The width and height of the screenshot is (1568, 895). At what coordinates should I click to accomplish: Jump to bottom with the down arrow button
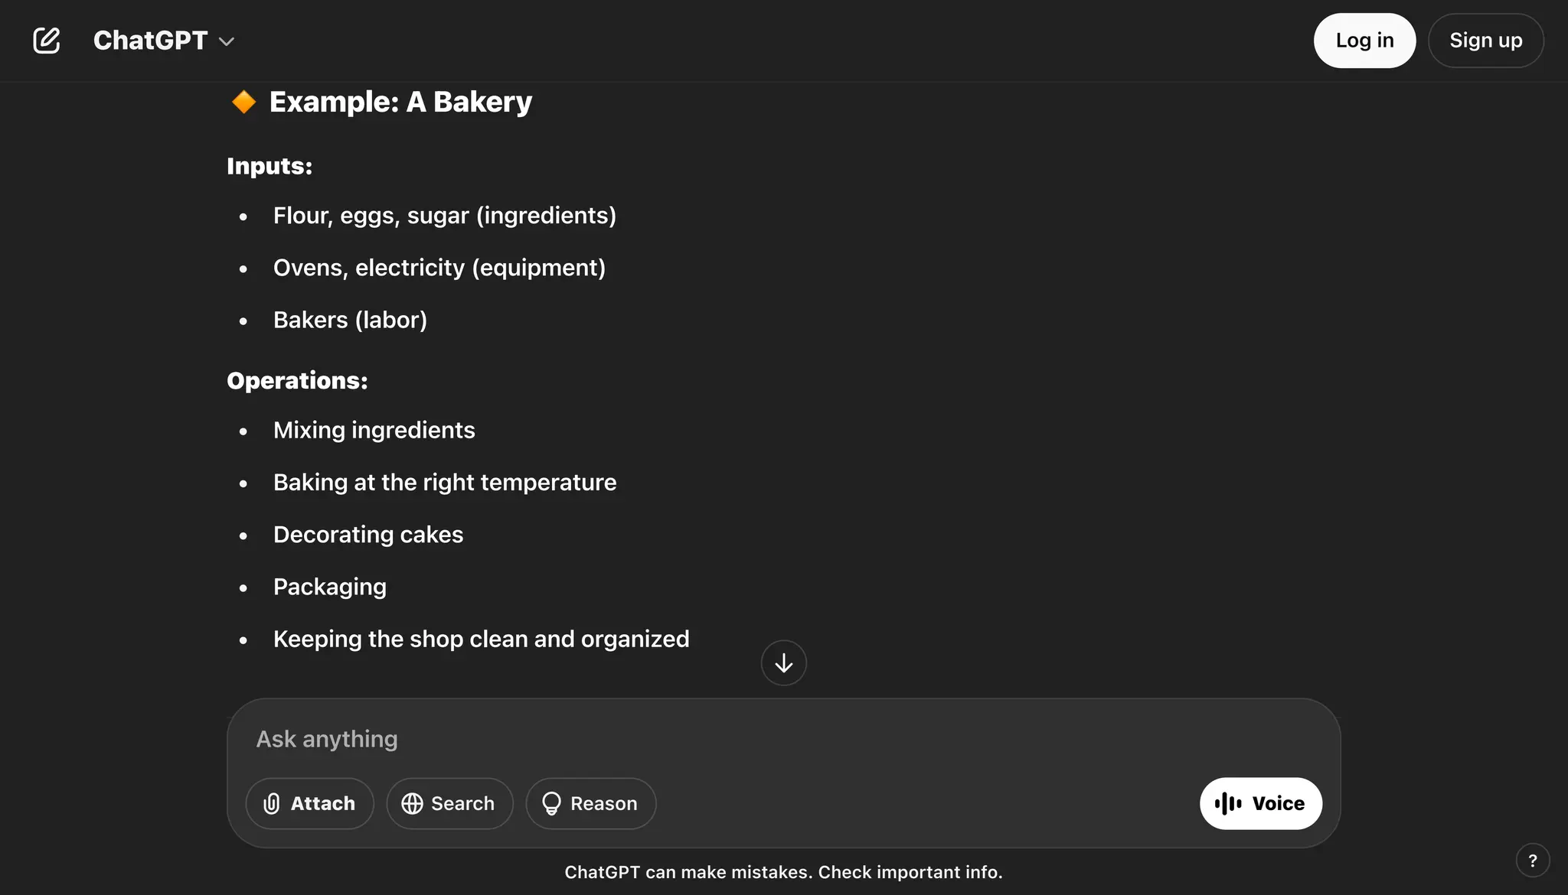783,663
